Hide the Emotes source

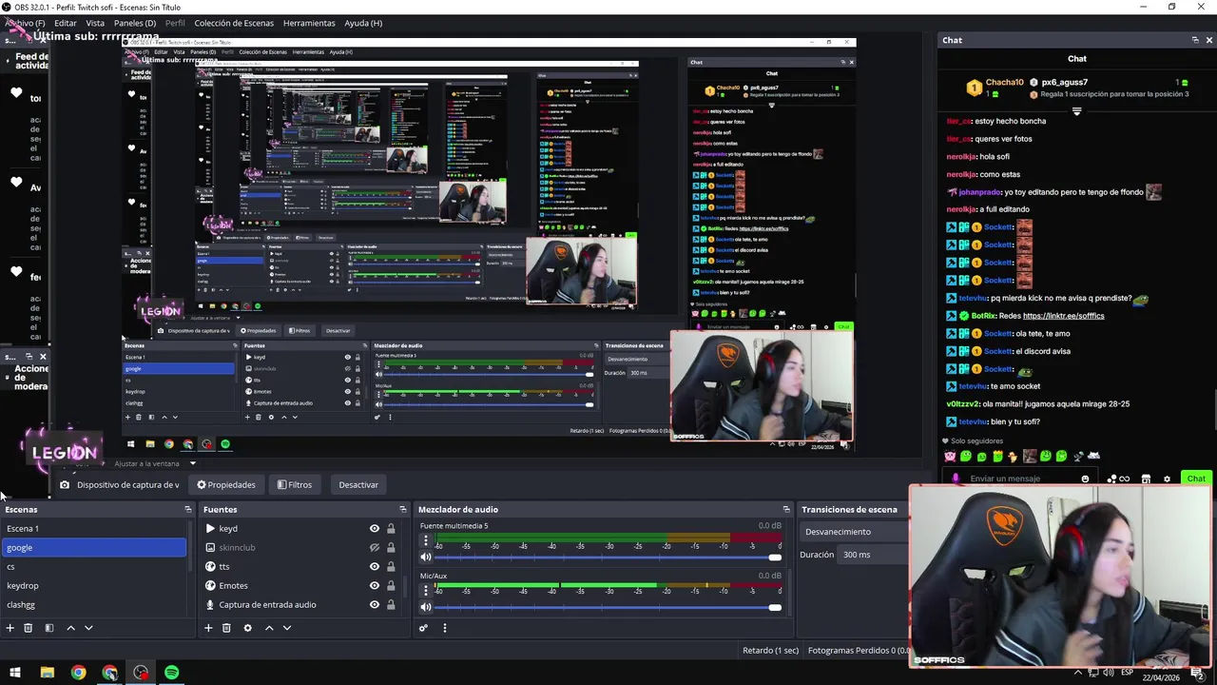[374, 585]
